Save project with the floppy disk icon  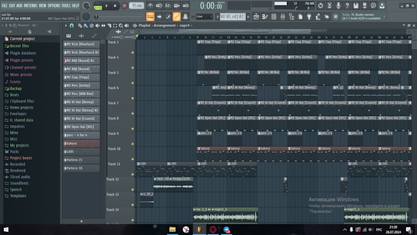tap(356, 6)
